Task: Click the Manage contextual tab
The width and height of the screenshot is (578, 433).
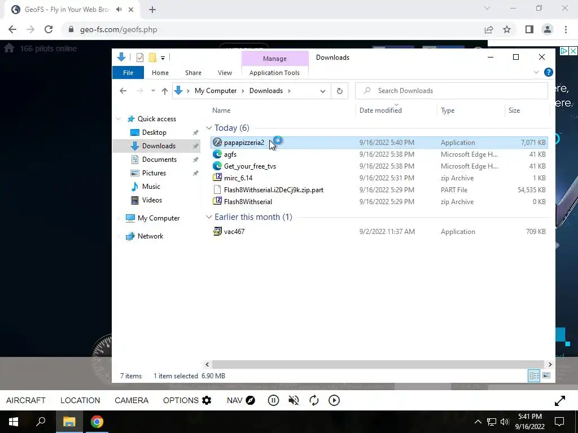Action: tap(275, 59)
